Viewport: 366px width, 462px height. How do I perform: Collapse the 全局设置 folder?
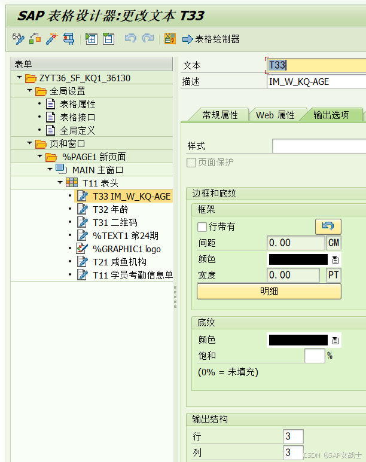(x=29, y=90)
